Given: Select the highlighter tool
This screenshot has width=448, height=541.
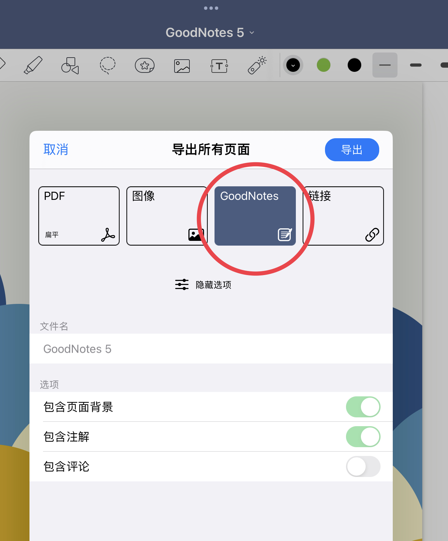Looking at the screenshot, I should click(33, 65).
